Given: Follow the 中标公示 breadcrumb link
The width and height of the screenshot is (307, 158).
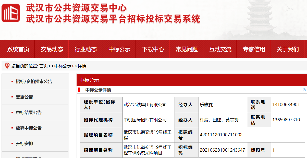Looking at the screenshot, I should tap(63, 66).
